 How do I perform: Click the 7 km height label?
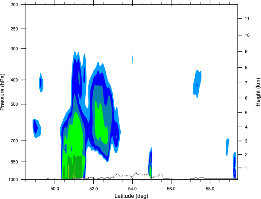pyautogui.click(x=246, y=83)
